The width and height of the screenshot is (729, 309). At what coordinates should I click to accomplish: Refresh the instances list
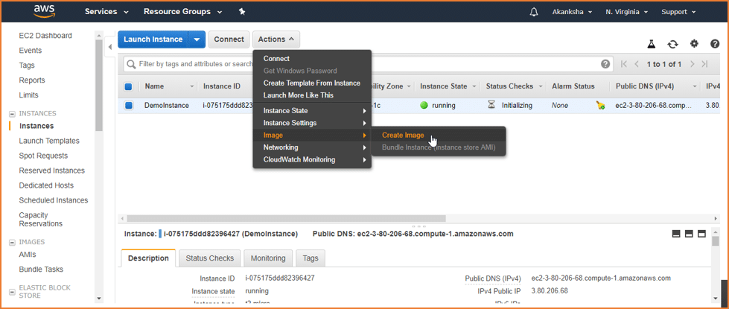[x=672, y=44]
